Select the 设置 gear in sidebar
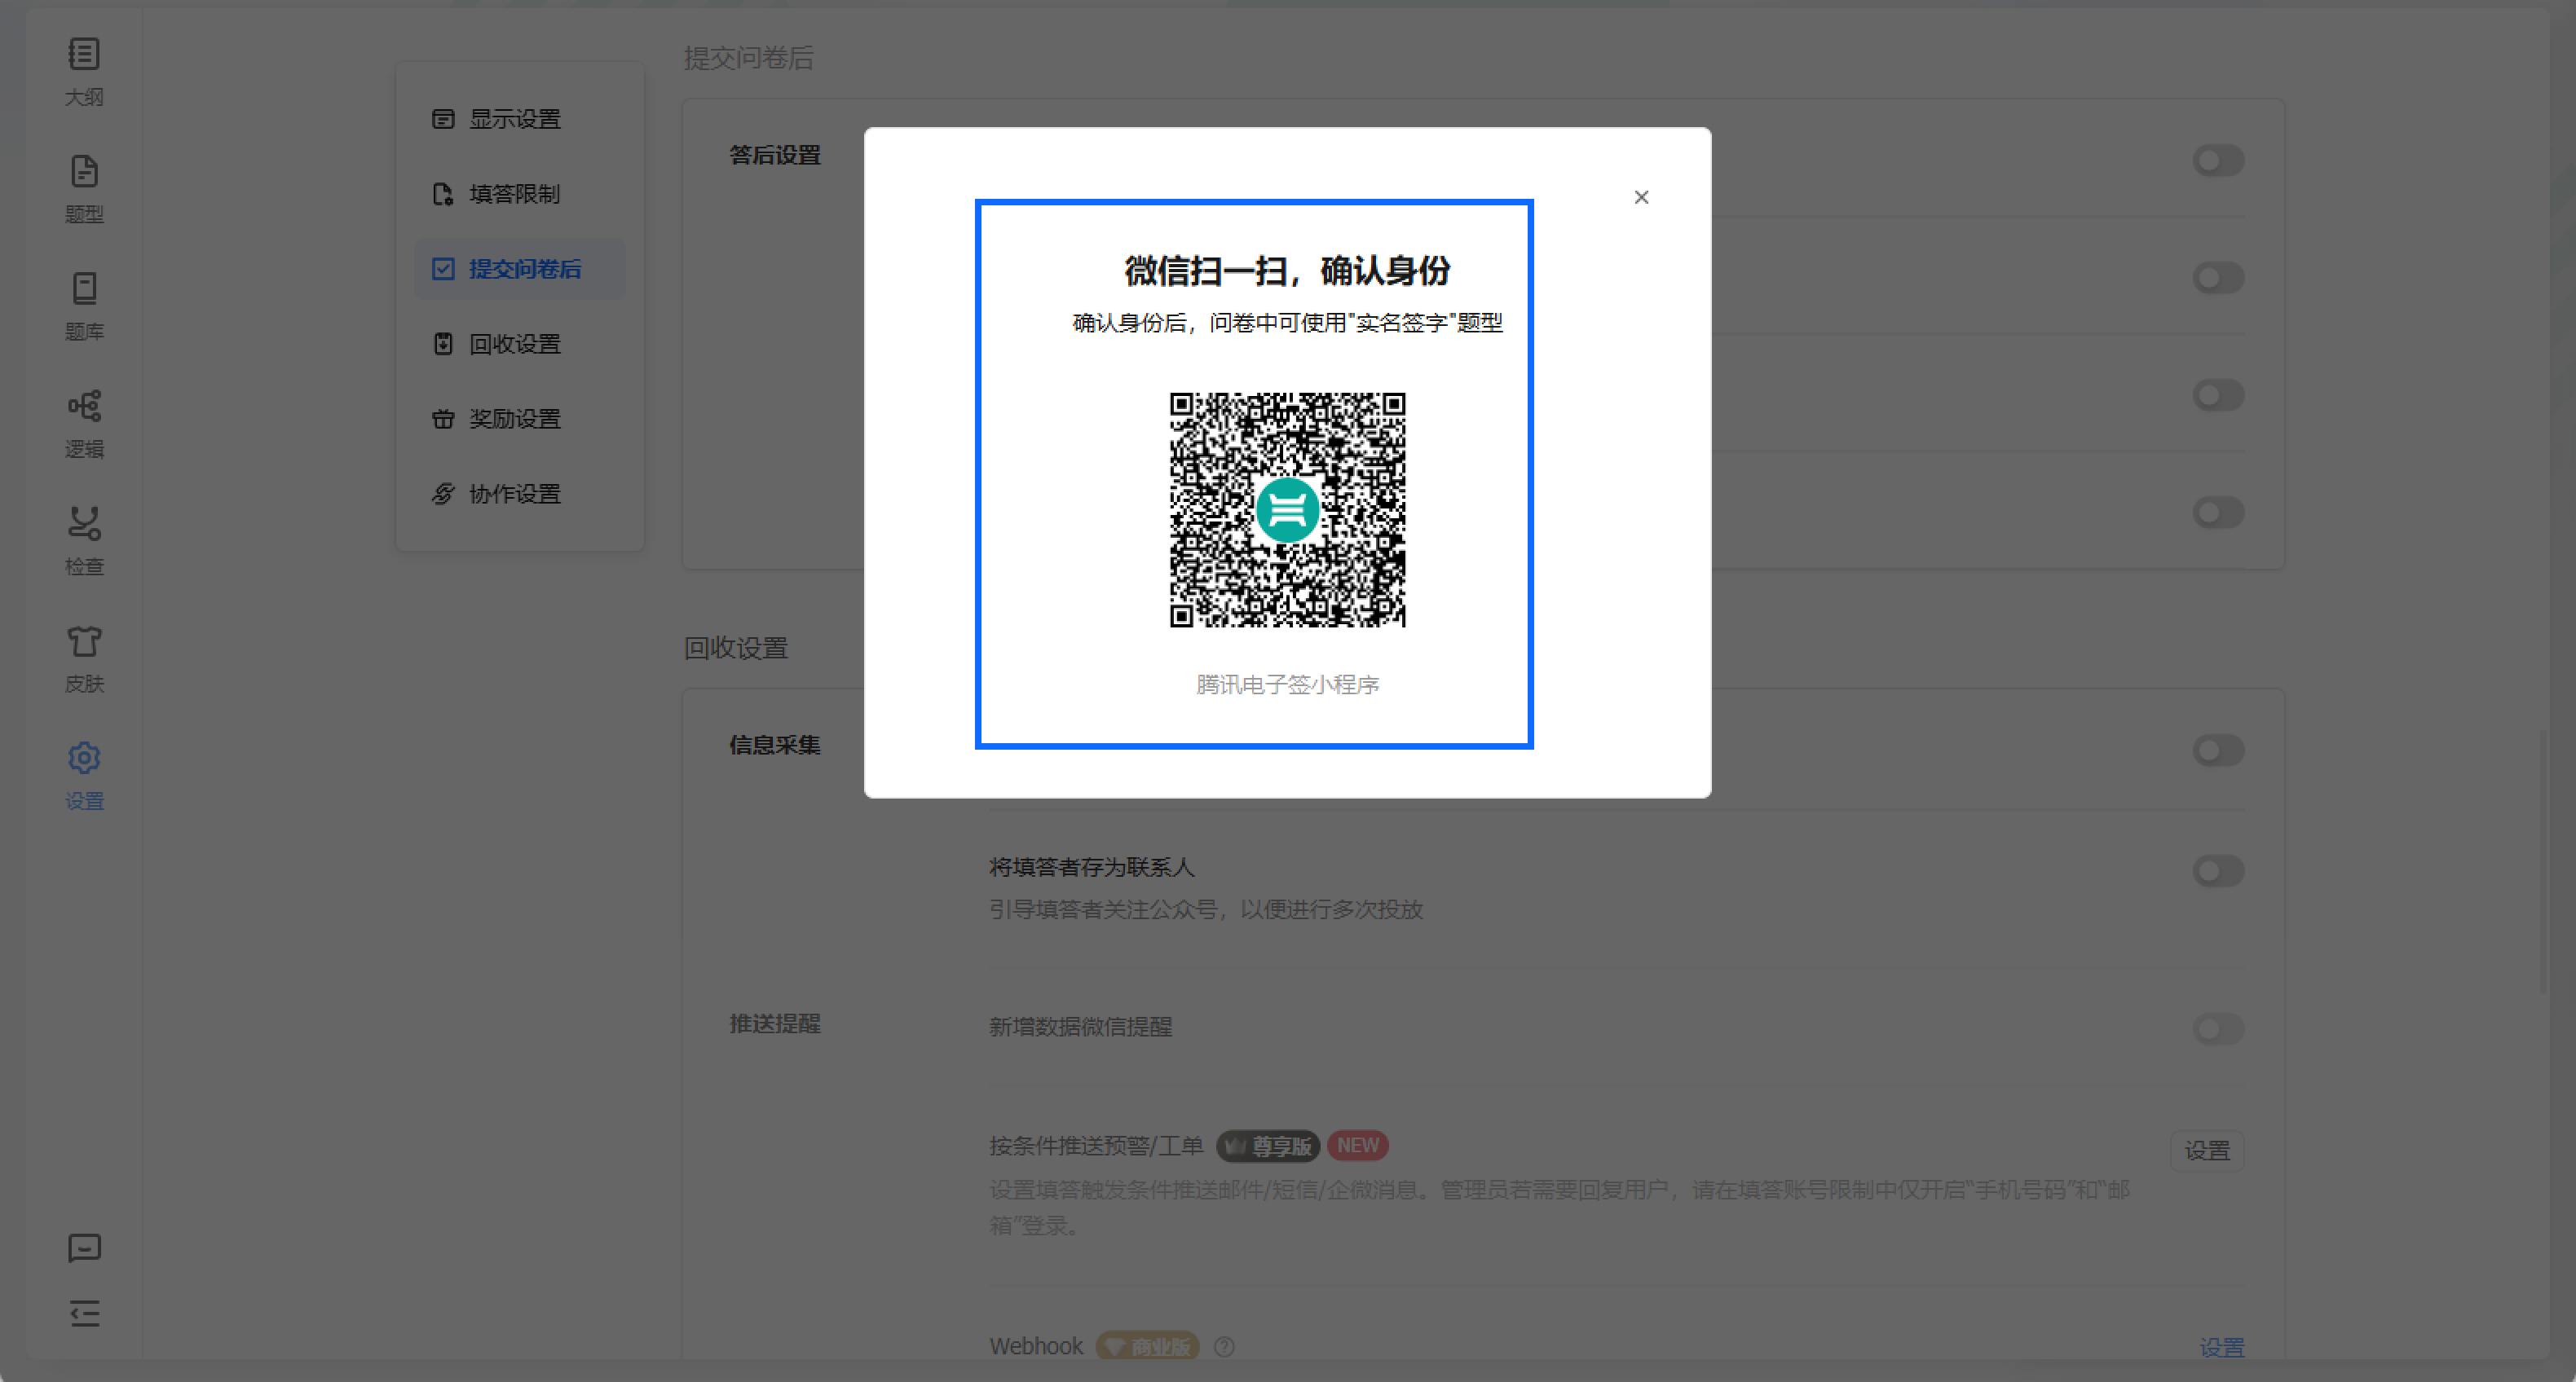 point(84,776)
